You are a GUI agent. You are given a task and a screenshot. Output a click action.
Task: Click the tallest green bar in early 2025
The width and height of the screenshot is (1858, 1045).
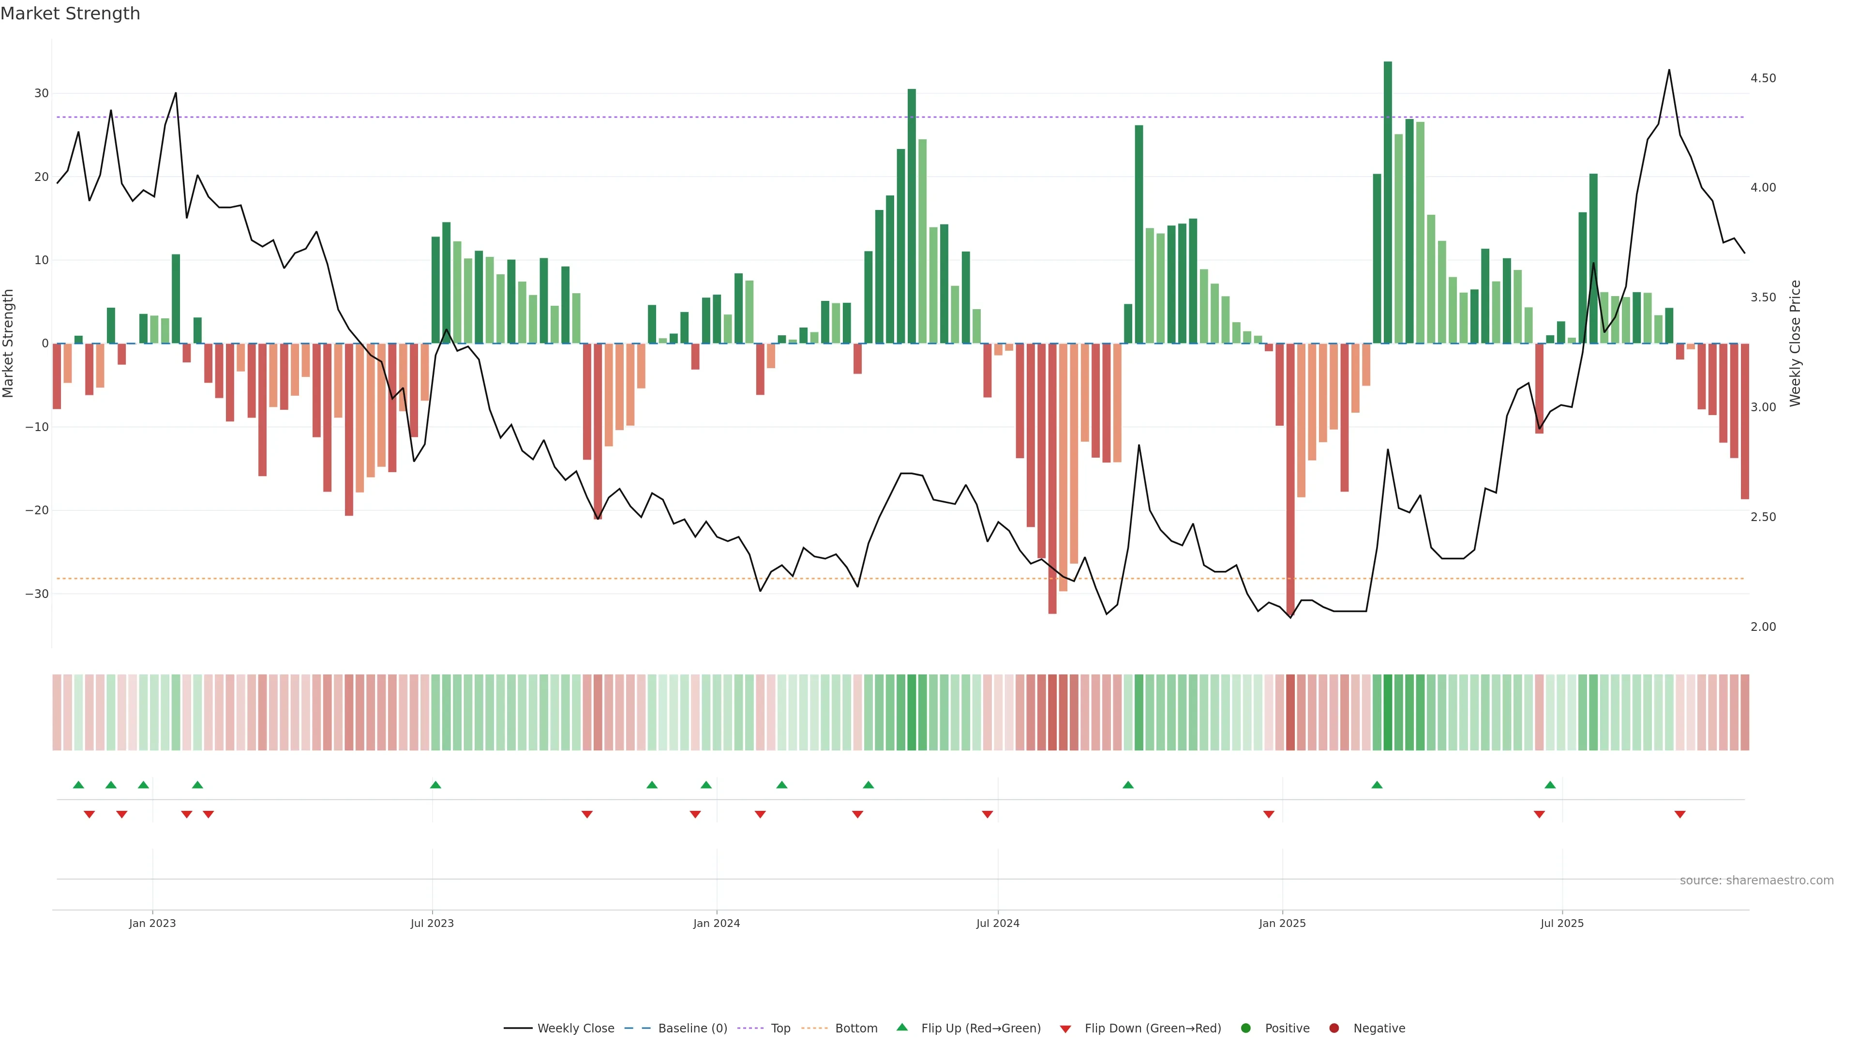click(1388, 202)
